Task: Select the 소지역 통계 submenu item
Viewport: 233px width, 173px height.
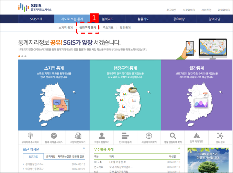Action: point(66,27)
